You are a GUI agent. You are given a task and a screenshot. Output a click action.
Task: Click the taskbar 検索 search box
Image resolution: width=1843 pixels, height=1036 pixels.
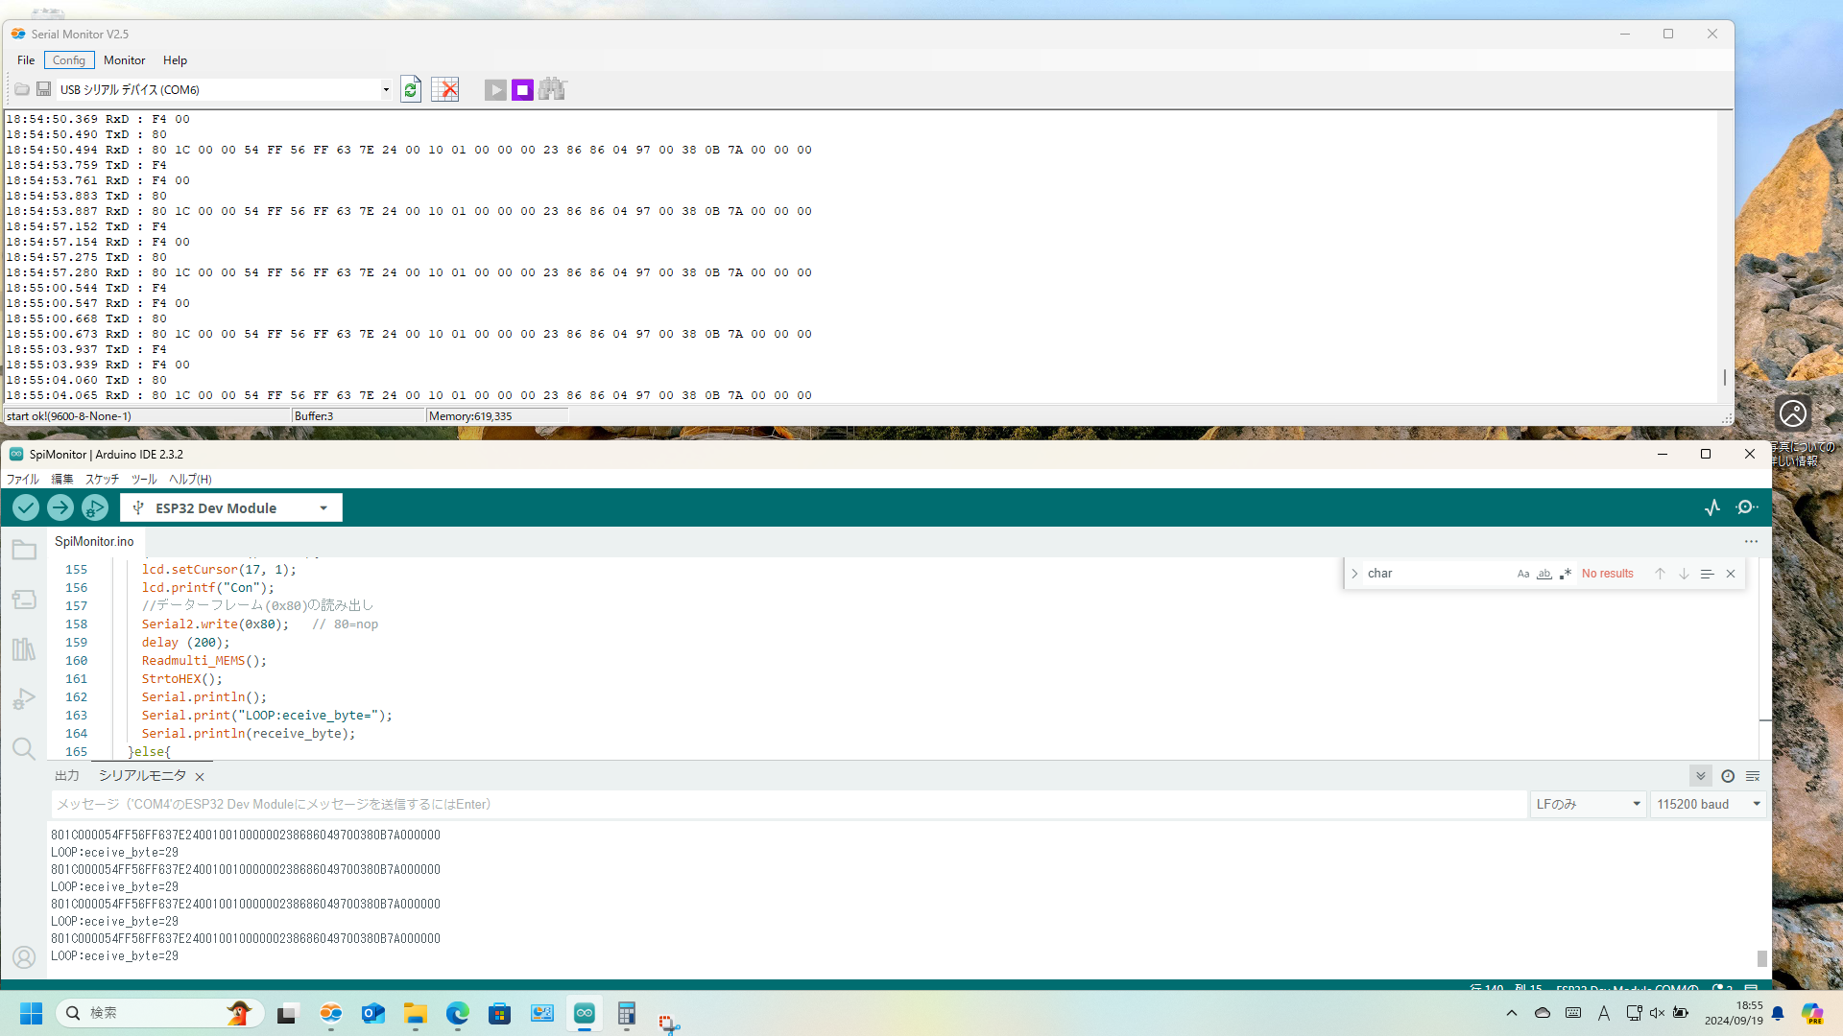[160, 1013]
